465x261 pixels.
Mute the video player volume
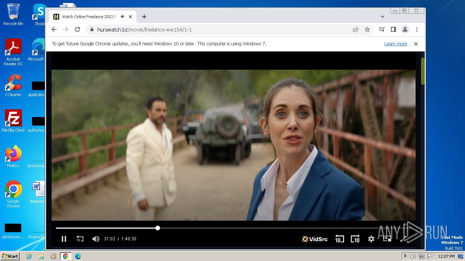(x=96, y=239)
